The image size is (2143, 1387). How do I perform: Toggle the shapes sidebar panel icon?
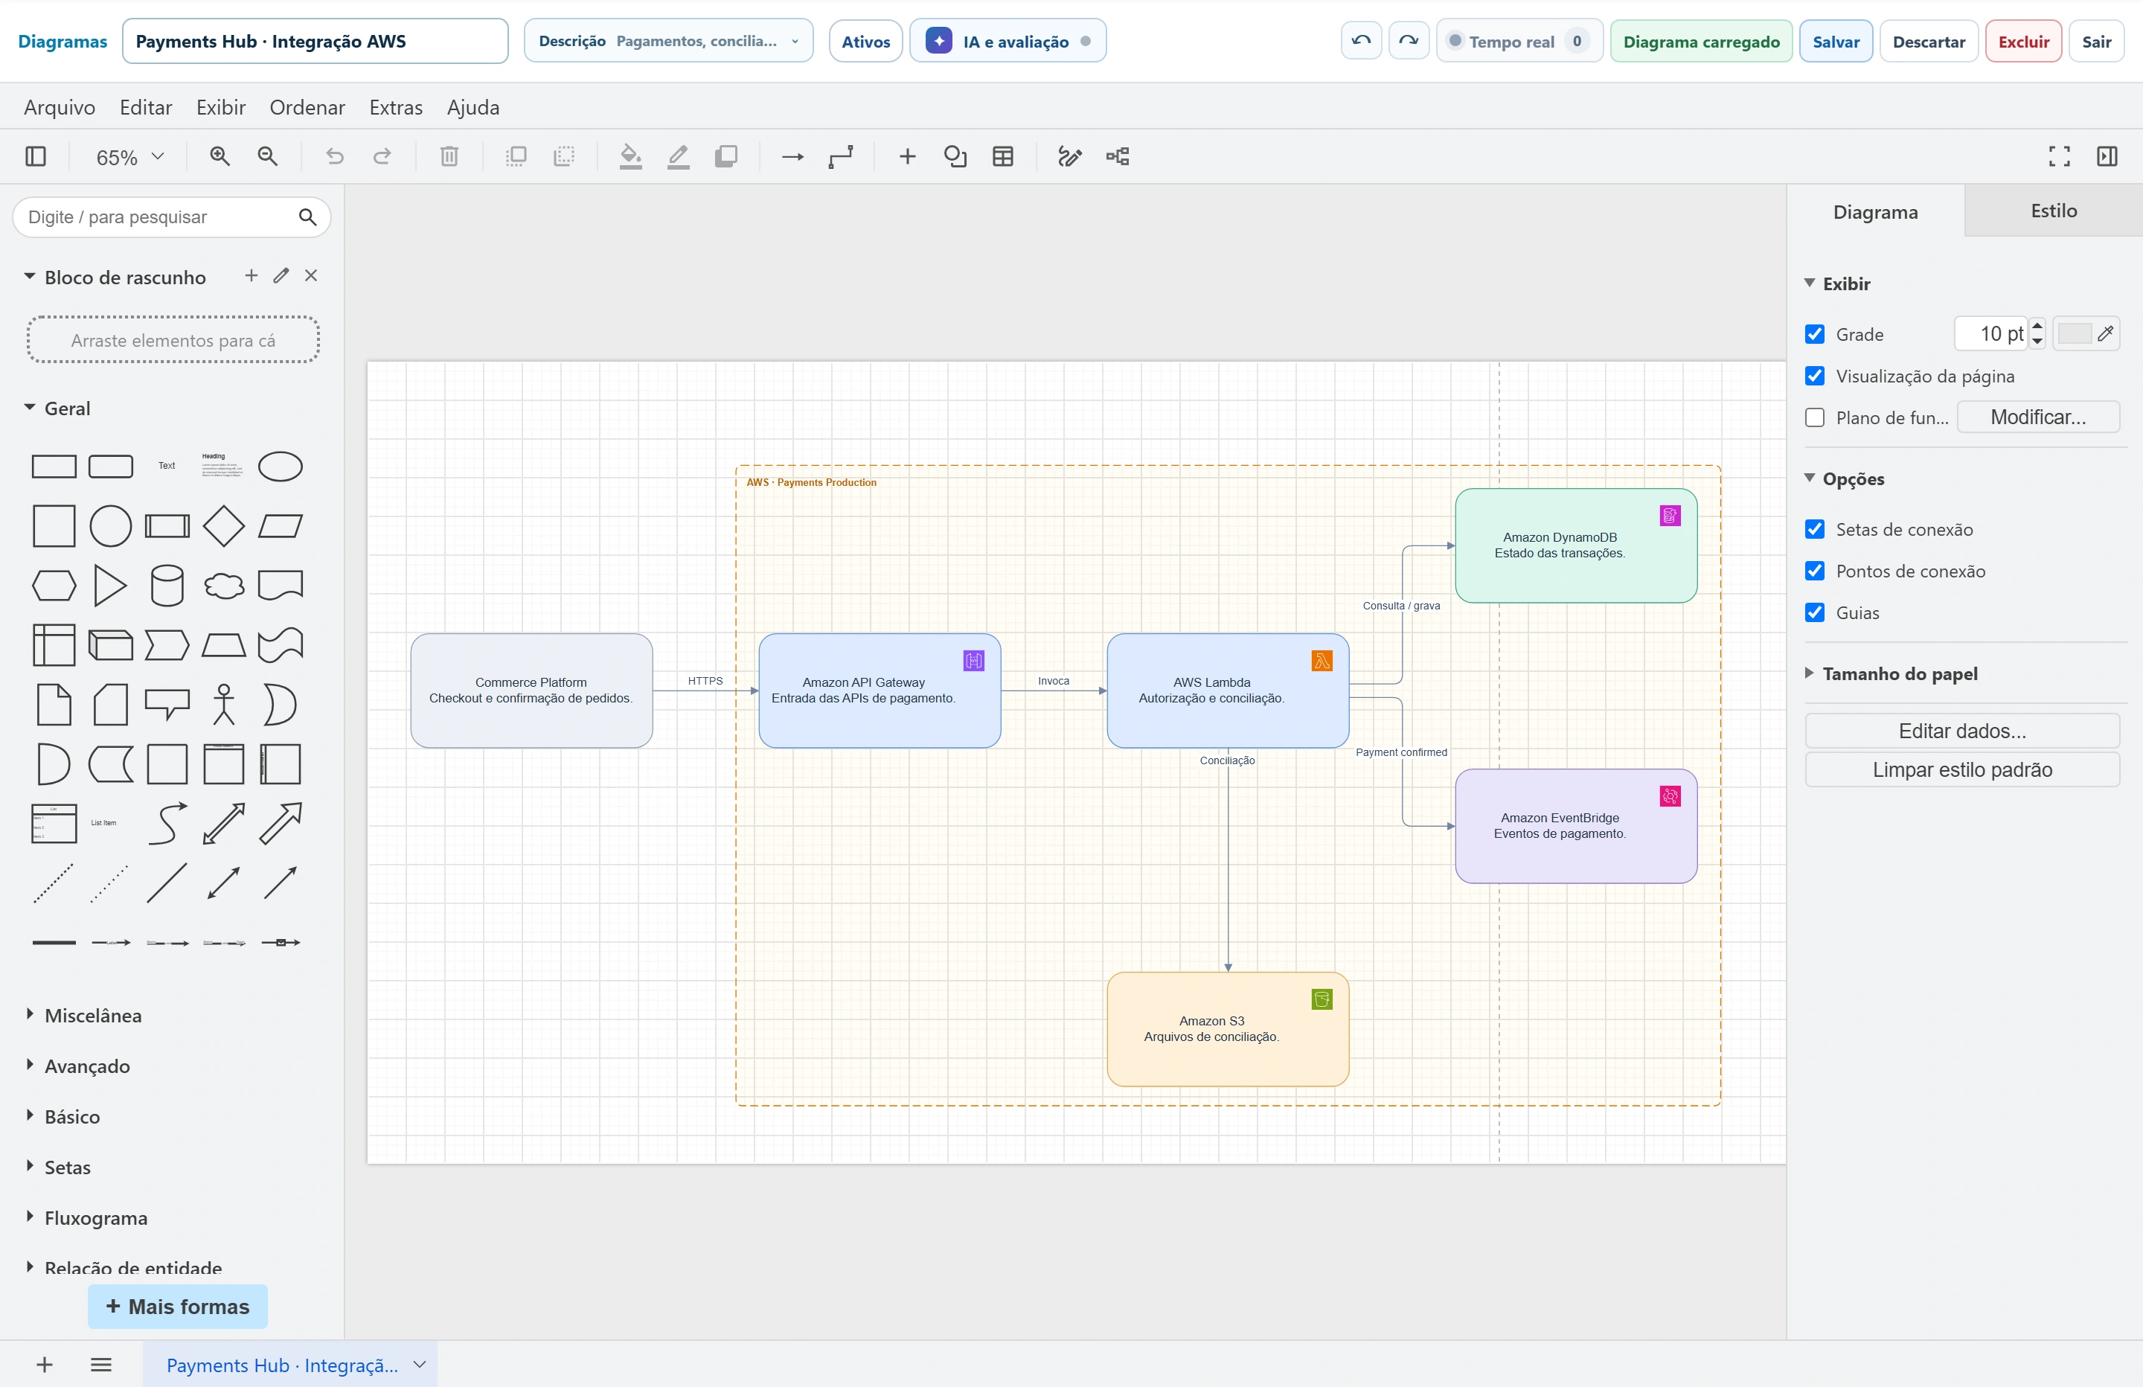(36, 157)
